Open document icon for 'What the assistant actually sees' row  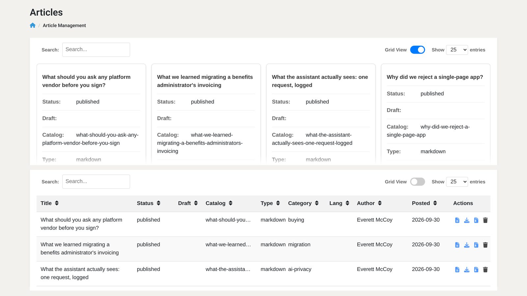point(457,270)
